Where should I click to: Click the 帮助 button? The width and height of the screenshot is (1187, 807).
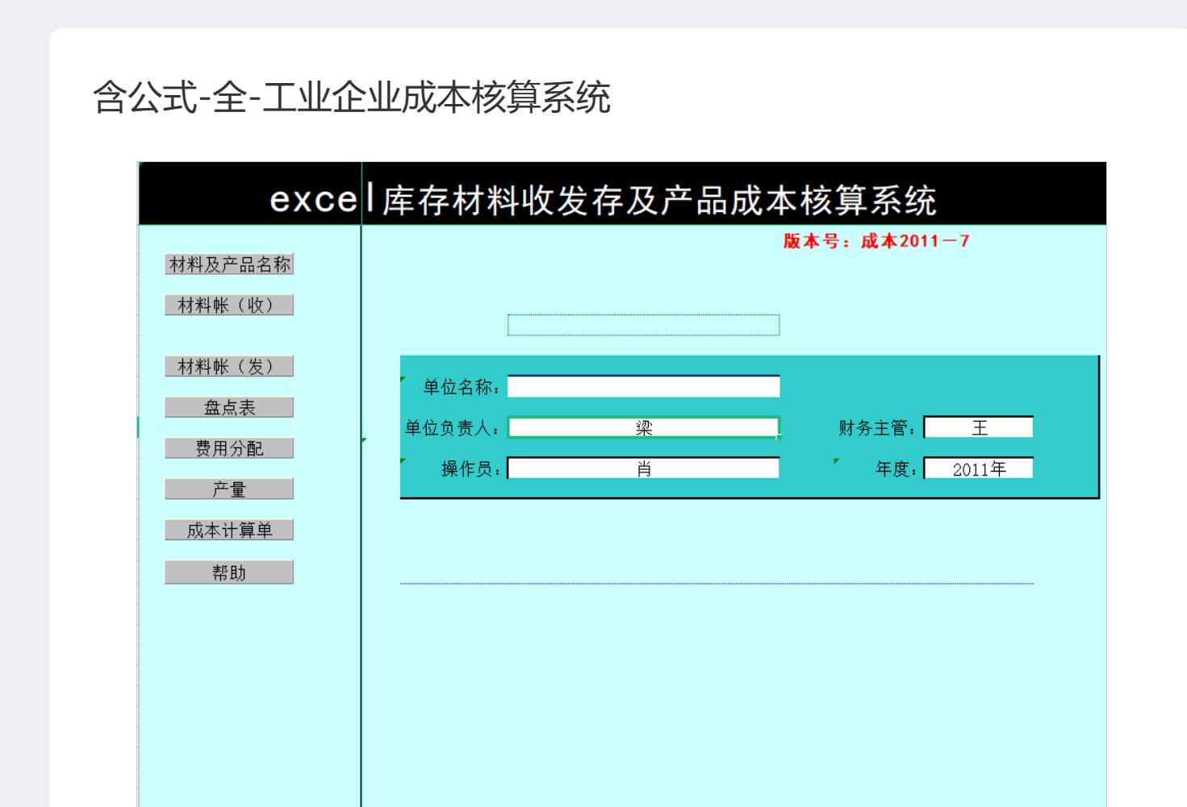[x=229, y=572]
